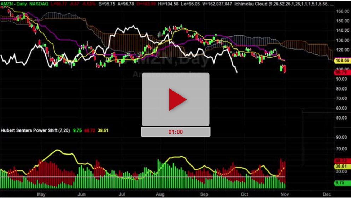Open the Hubert Senters Power Shift label

pyautogui.click(x=35, y=130)
